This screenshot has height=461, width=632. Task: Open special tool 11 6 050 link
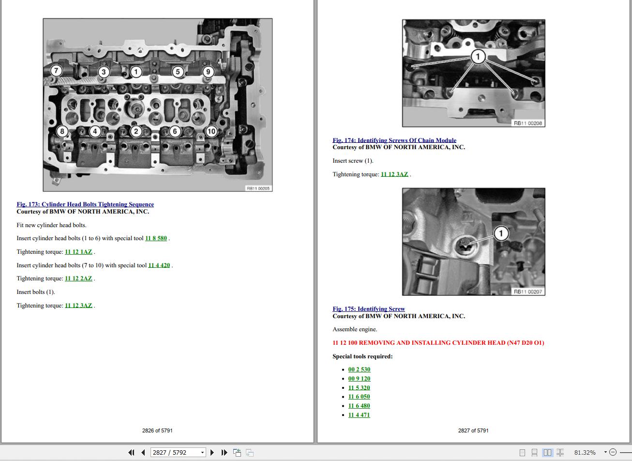point(359,397)
